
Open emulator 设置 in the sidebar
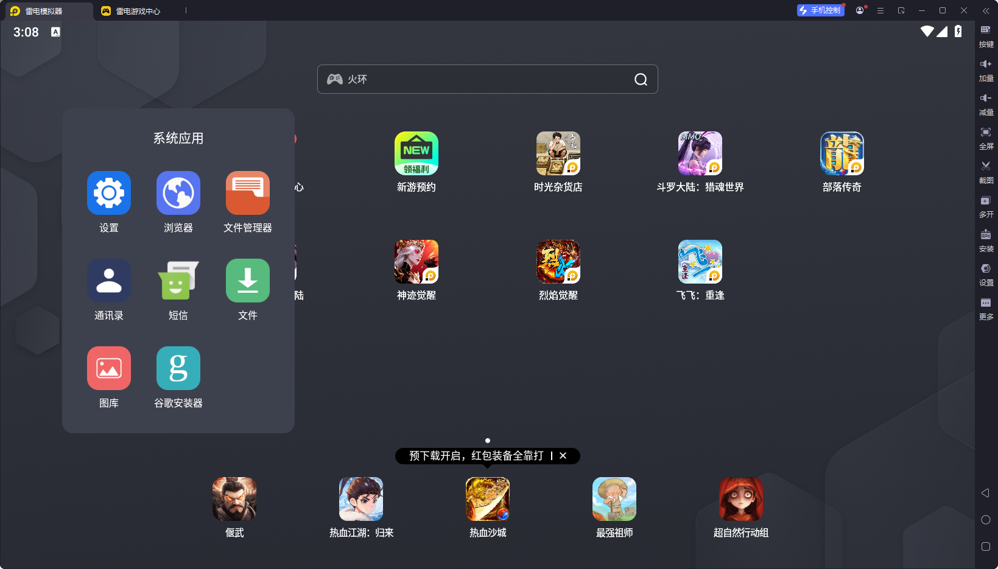(986, 275)
